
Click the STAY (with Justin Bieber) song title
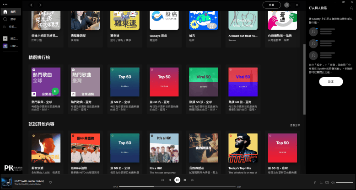(29, 181)
